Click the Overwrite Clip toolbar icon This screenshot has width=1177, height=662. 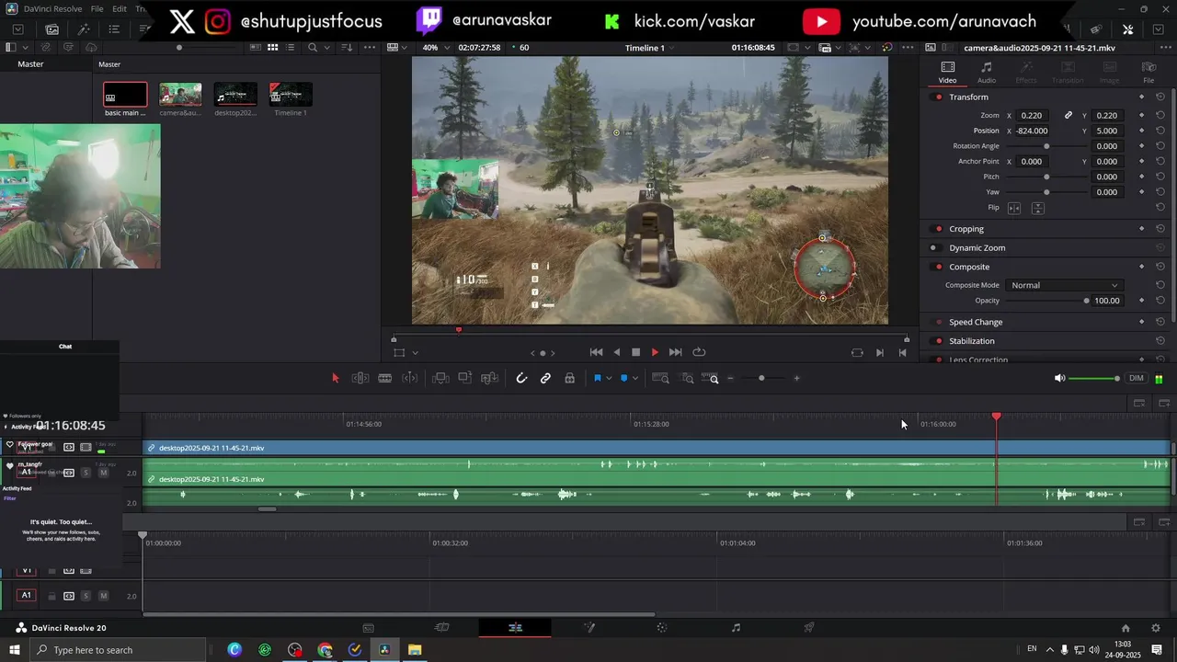(465, 378)
